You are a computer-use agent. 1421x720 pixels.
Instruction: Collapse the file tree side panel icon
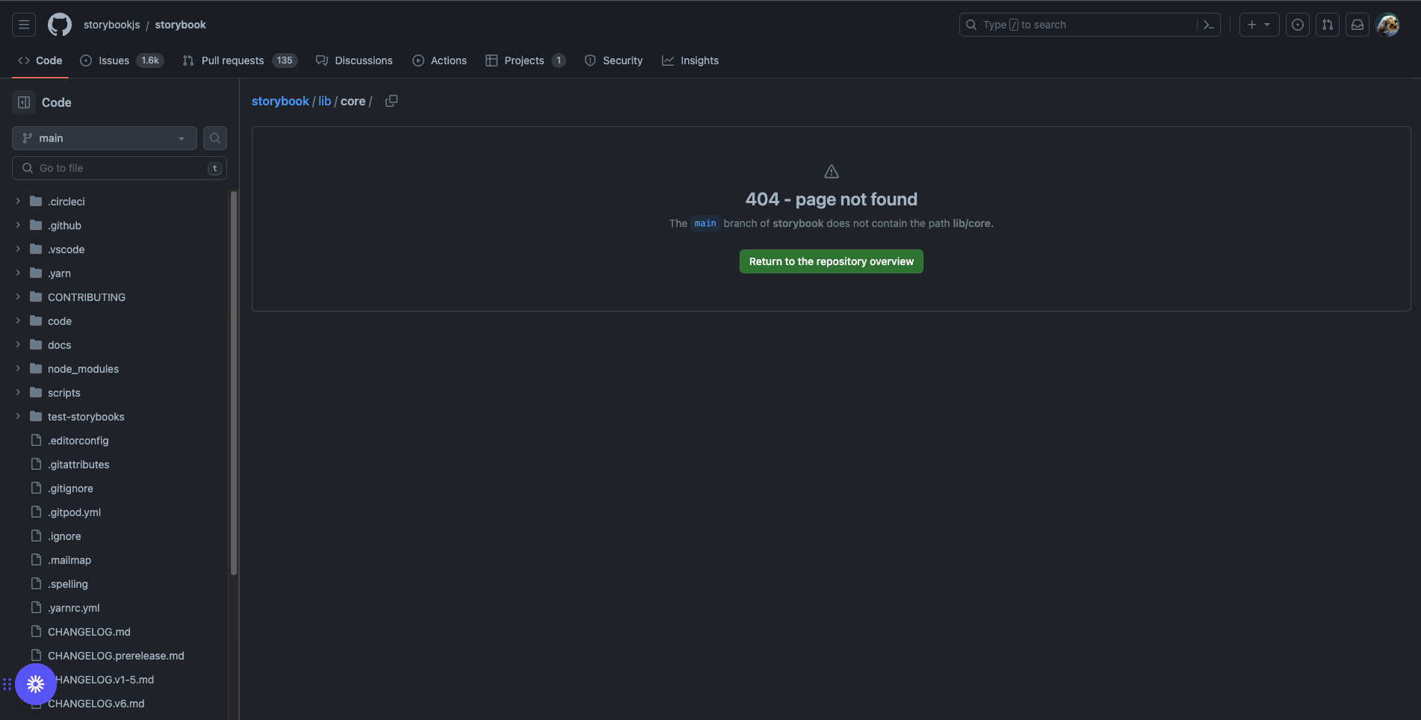pos(23,102)
